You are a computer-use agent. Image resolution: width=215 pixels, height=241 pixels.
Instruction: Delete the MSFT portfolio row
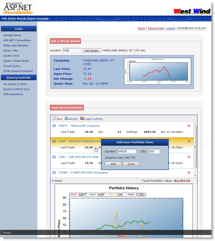[x=189, y=126]
